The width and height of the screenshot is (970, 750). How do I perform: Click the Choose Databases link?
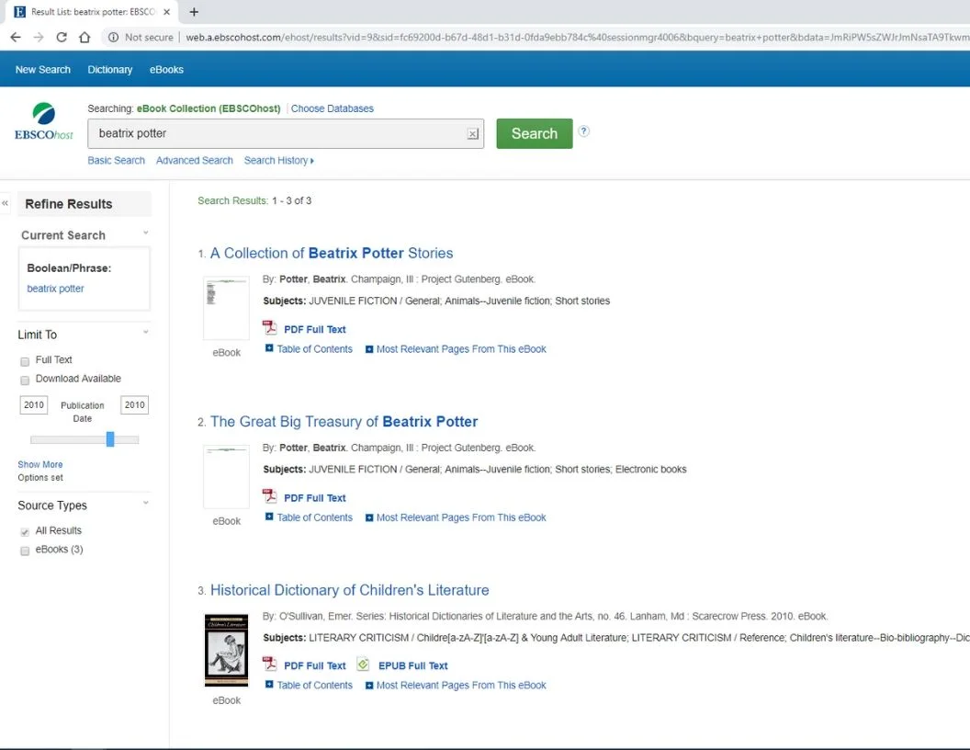(333, 108)
